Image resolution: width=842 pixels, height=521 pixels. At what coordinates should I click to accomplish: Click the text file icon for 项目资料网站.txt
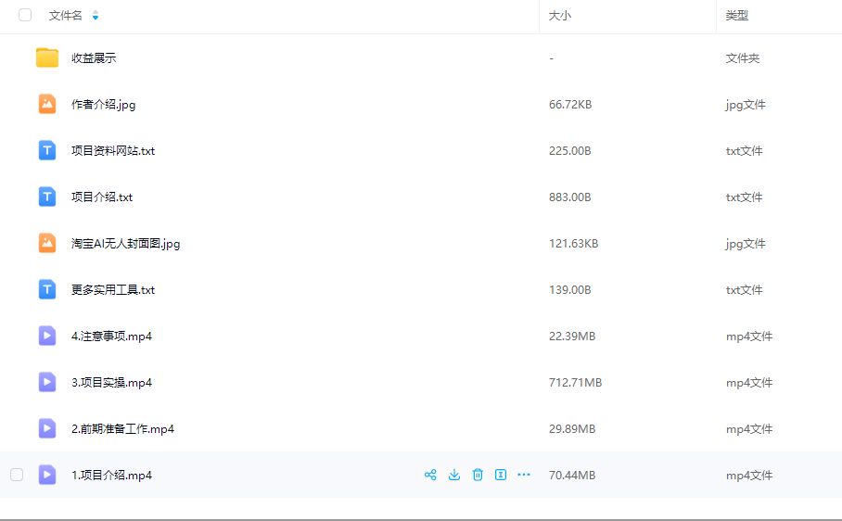47,151
